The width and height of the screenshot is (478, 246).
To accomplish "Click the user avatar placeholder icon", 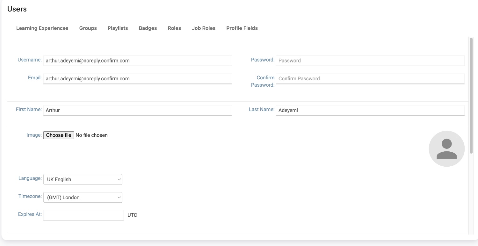I will (x=446, y=148).
